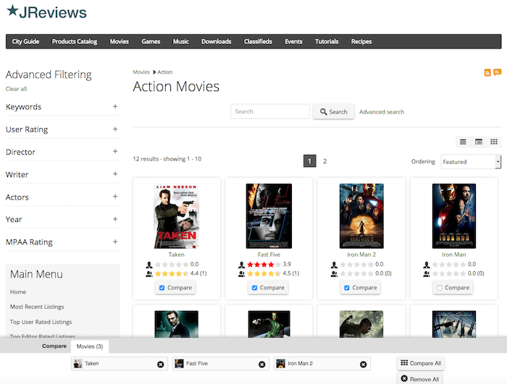
Task: Open the Games menu item
Action: tap(151, 41)
